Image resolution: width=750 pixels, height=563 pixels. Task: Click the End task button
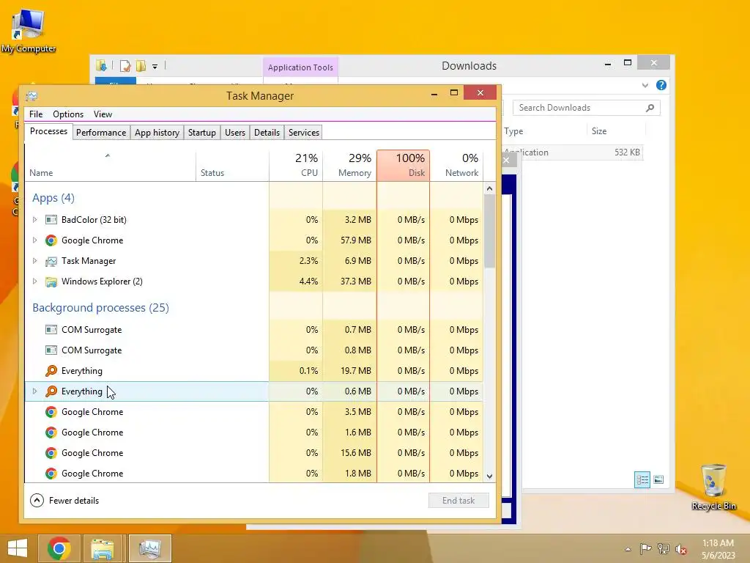(458, 500)
